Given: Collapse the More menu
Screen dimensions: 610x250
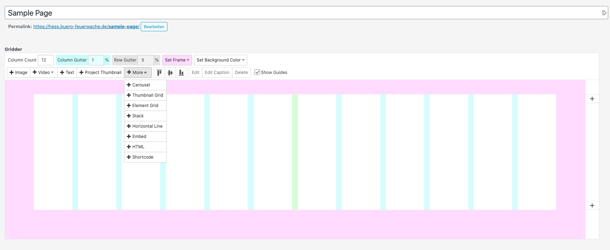Looking at the screenshot, I should (138, 73).
